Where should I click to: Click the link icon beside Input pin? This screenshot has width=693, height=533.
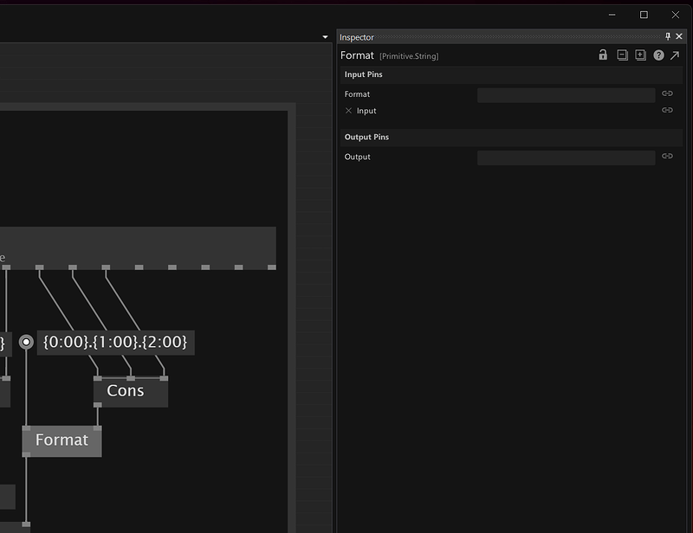[667, 111]
